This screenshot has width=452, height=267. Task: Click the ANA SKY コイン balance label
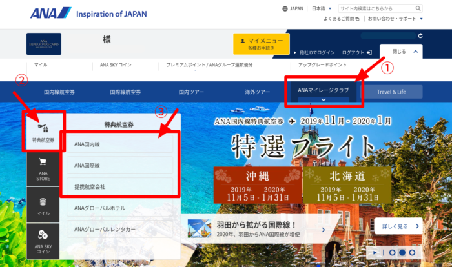116,65
